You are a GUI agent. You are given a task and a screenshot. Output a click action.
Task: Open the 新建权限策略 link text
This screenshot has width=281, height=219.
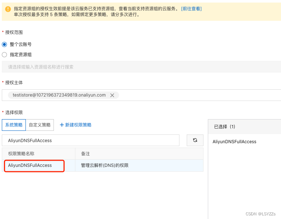point(78,125)
